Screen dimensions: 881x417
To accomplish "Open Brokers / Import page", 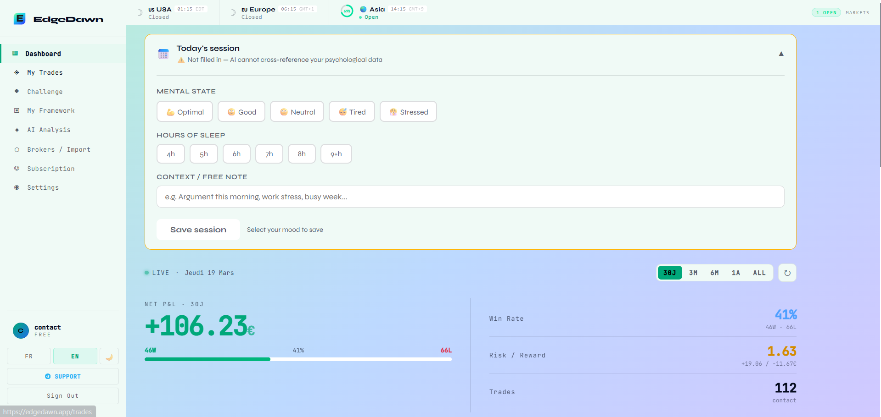I will (x=63, y=149).
